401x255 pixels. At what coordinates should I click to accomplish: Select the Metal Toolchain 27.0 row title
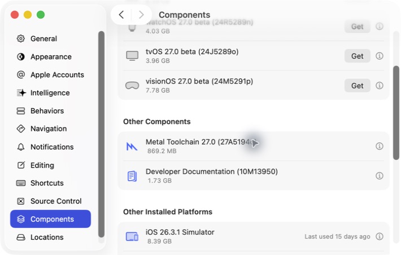click(200, 142)
